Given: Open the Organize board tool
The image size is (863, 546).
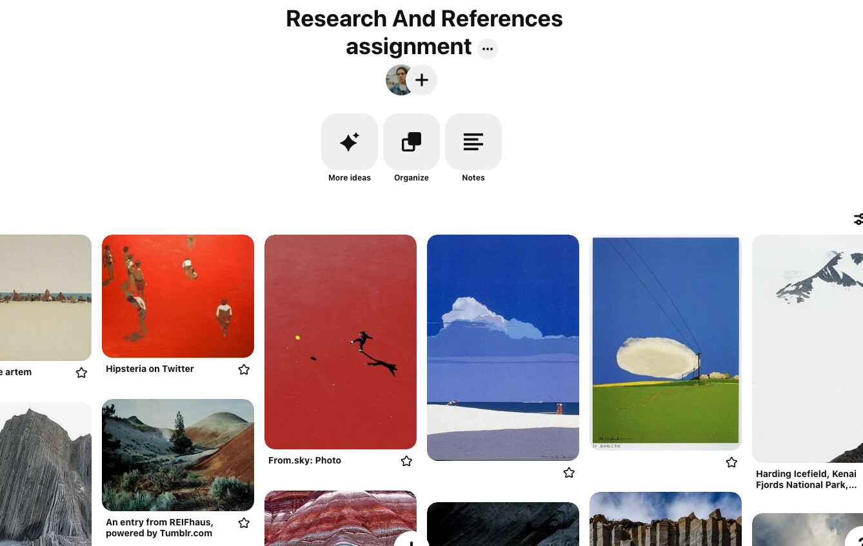Looking at the screenshot, I should 411,142.
